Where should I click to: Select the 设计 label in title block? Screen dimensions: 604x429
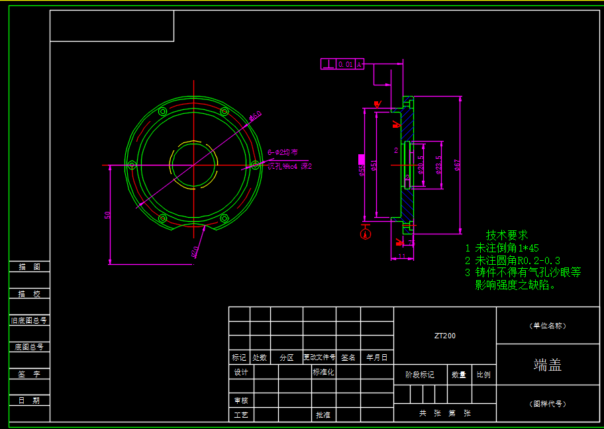click(x=241, y=372)
